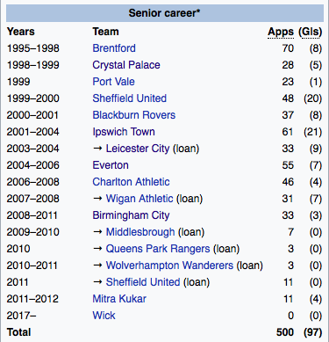Open the Brentford team link
The width and height of the screenshot is (329, 342).
(x=114, y=48)
